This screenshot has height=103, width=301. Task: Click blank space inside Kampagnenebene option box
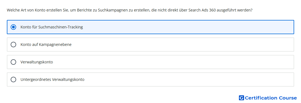click(182, 45)
